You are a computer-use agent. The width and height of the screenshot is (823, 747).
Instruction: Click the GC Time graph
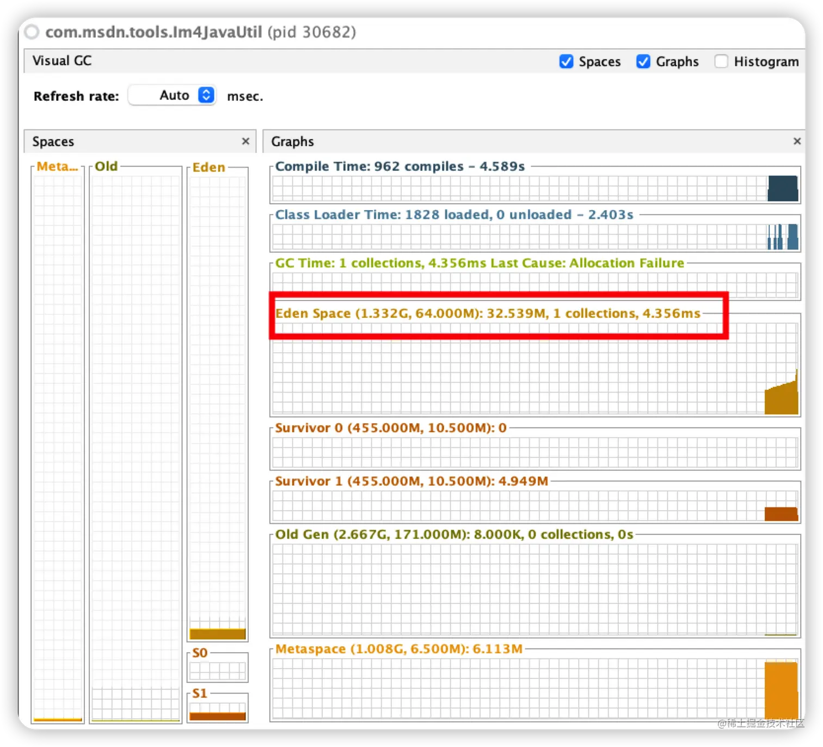point(535,285)
